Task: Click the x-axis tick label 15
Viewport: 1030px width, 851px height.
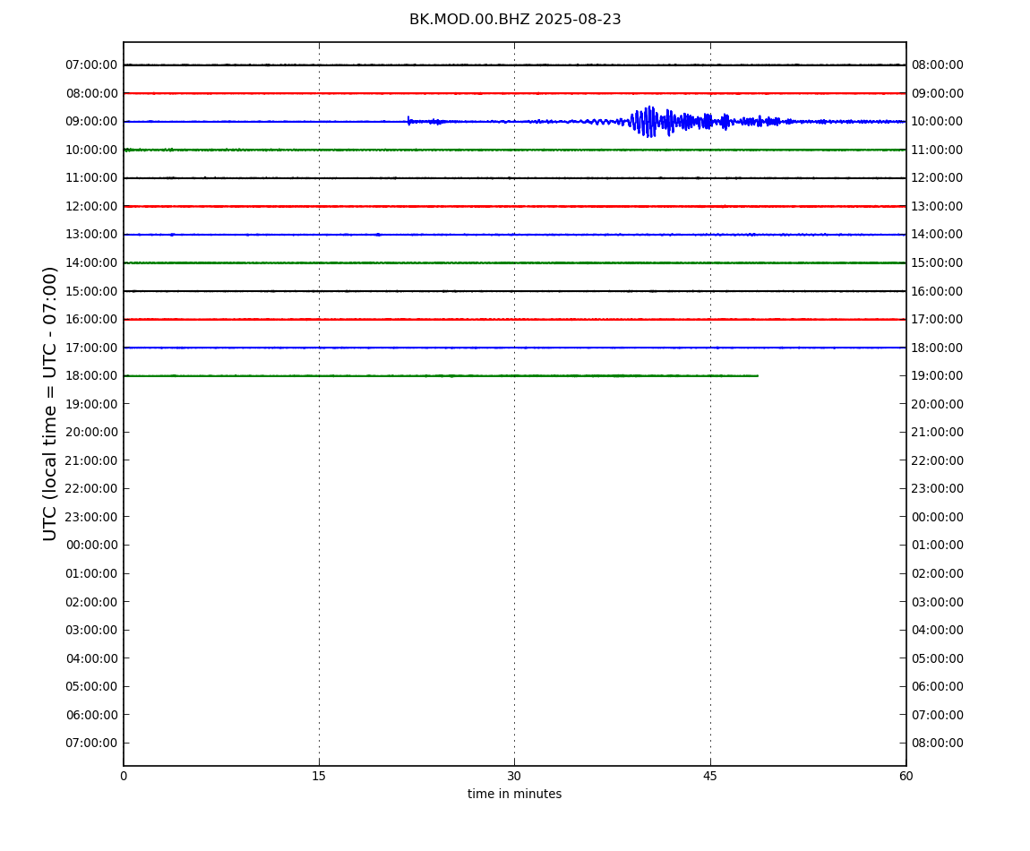Action: pos(319,776)
